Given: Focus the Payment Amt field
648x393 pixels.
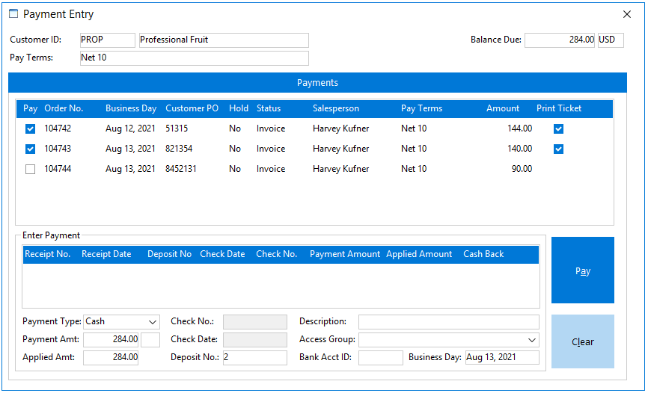Looking at the screenshot, I should click(111, 340).
